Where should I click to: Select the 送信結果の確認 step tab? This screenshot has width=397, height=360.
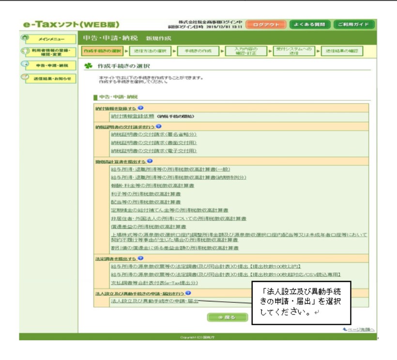tap(342, 51)
